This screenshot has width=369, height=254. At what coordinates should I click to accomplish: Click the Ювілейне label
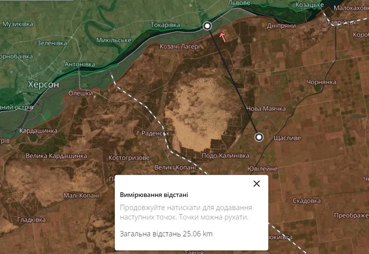pyautogui.click(x=262, y=169)
